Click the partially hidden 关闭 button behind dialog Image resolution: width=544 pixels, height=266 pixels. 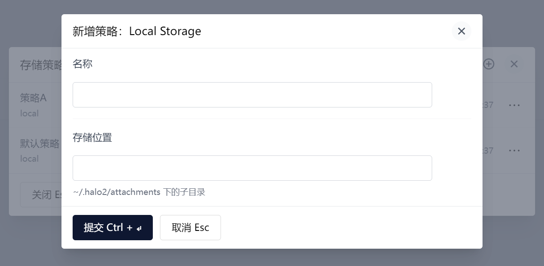41,195
